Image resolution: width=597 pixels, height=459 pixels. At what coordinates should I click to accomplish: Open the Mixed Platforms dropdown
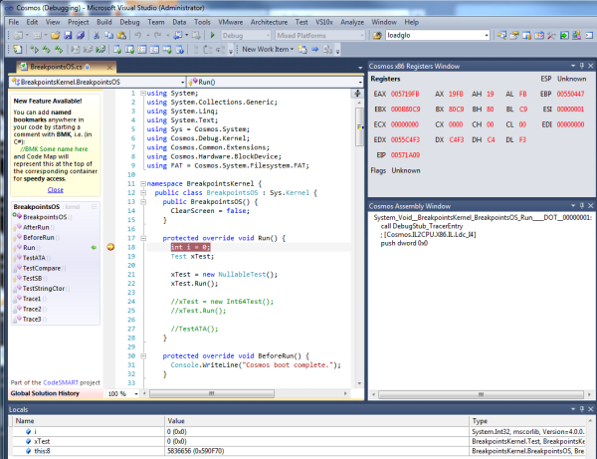pyautogui.click(x=320, y=36)
